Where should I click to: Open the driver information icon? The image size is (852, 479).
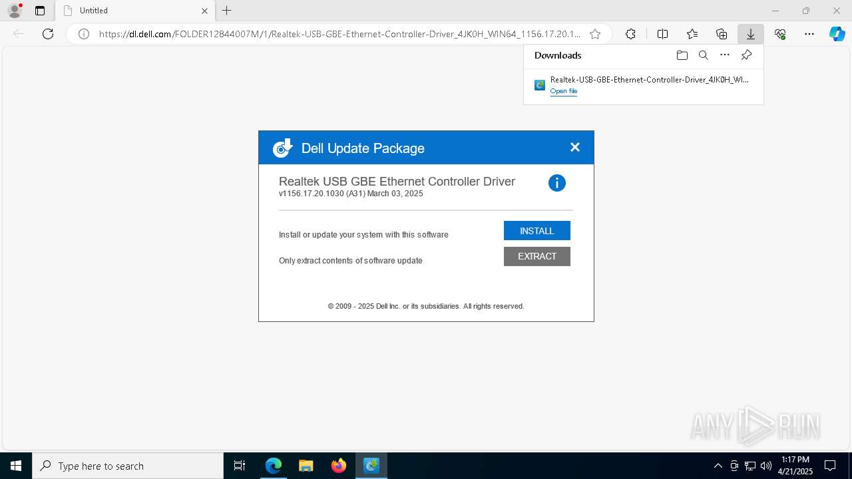(x=556, y=183)
